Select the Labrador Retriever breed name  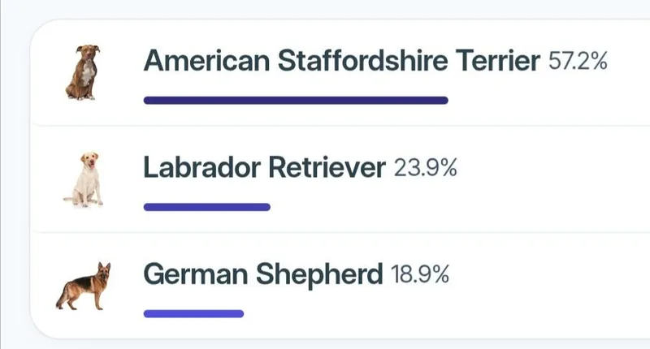click(264, 167)
